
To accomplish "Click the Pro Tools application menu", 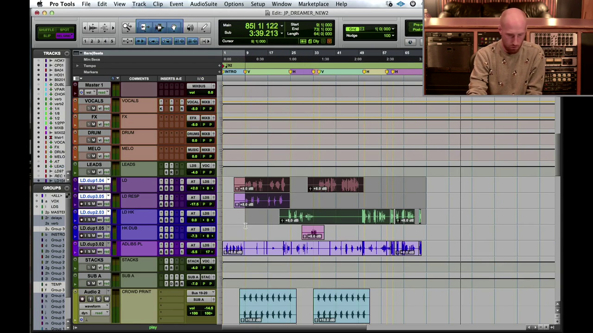I will tap(62, 4).
